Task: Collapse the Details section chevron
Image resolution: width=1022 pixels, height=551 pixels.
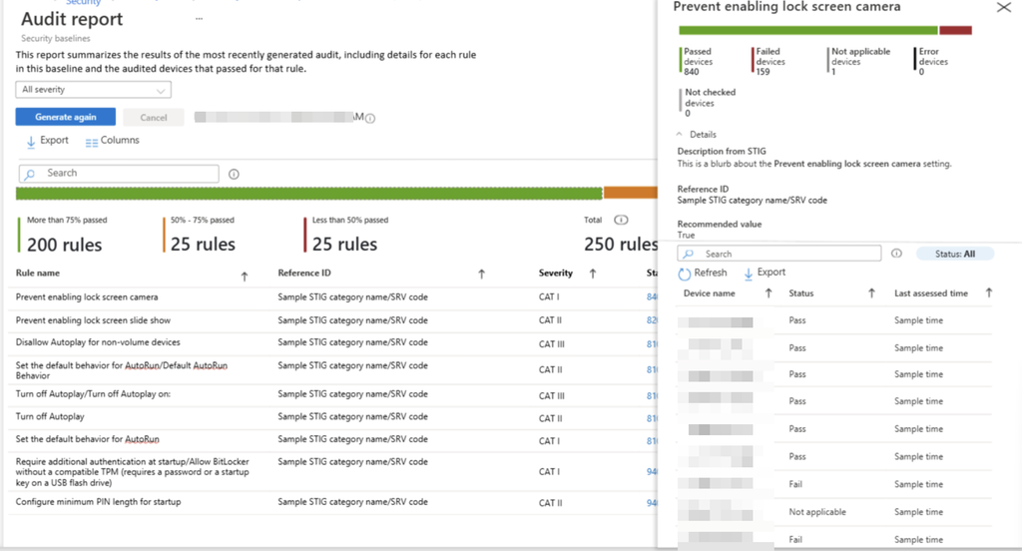Action: click(679, 134)
